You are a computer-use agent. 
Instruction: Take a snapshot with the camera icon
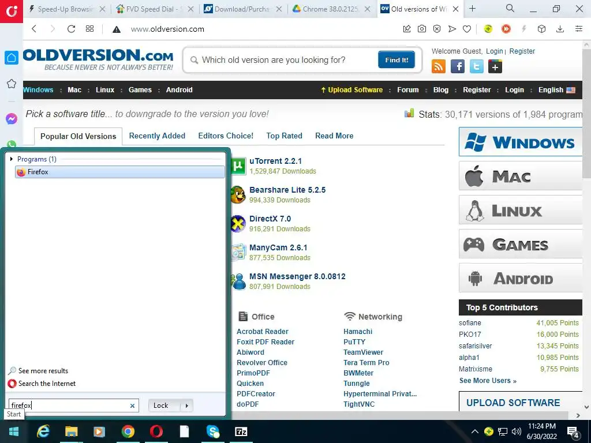point(422,29)
